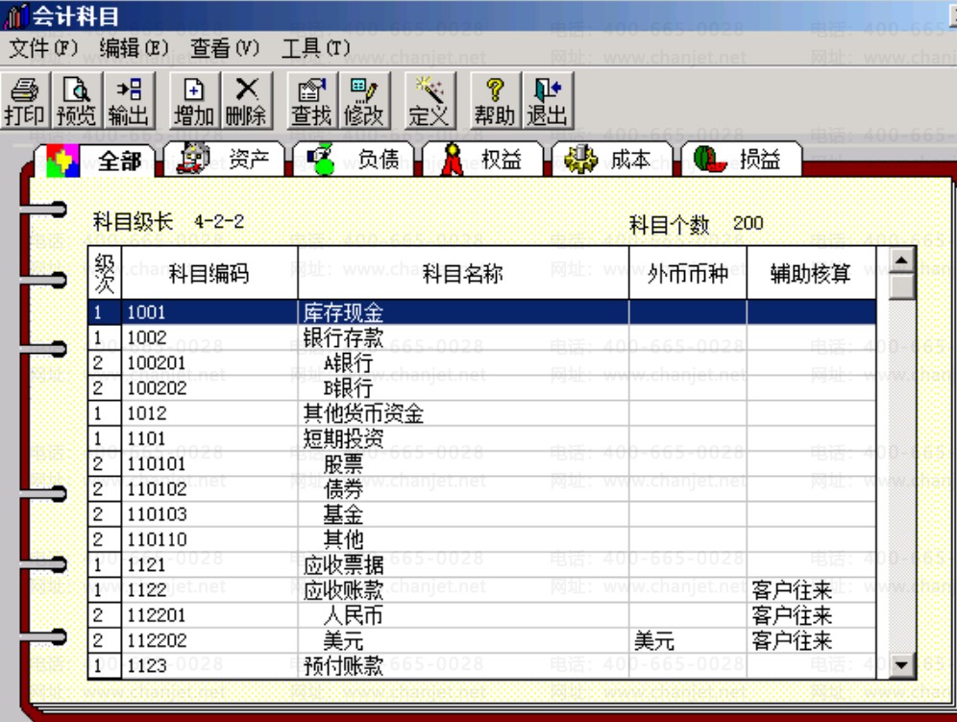The width and height of the screenshot is (957, 722).
Task: Switch to the 权益 tab
Action: point(482,160)
